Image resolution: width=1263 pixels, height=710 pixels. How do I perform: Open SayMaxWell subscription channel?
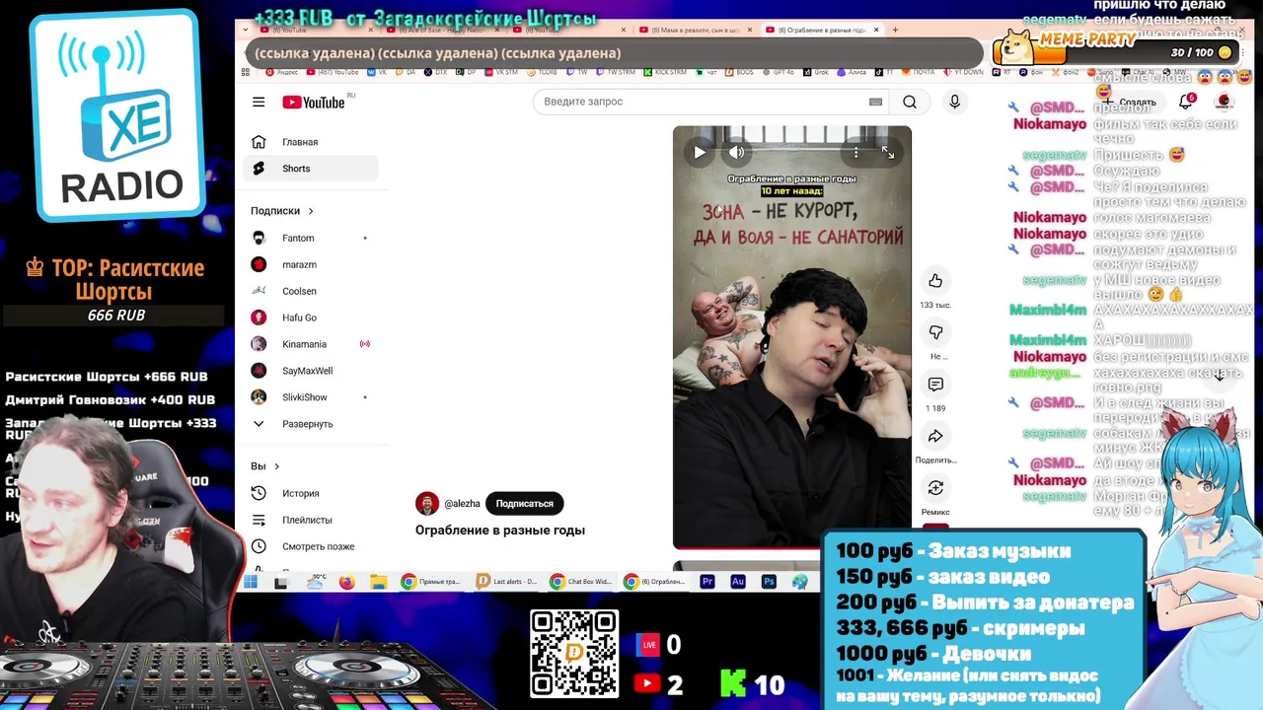click(310, 371)
